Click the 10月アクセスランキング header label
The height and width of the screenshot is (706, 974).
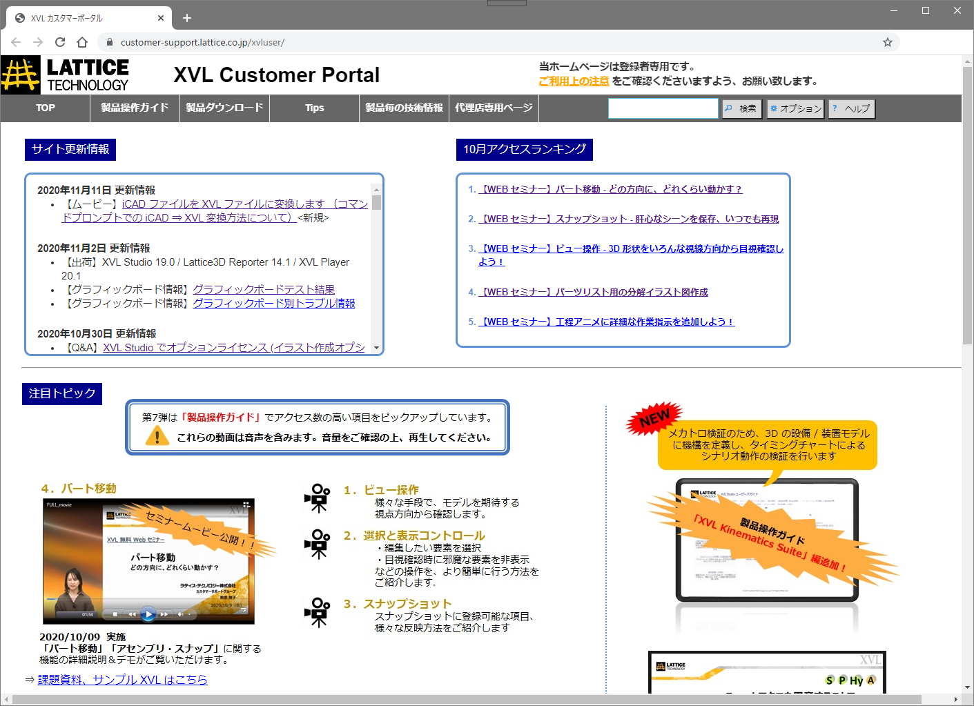click(x=525, y=149)
